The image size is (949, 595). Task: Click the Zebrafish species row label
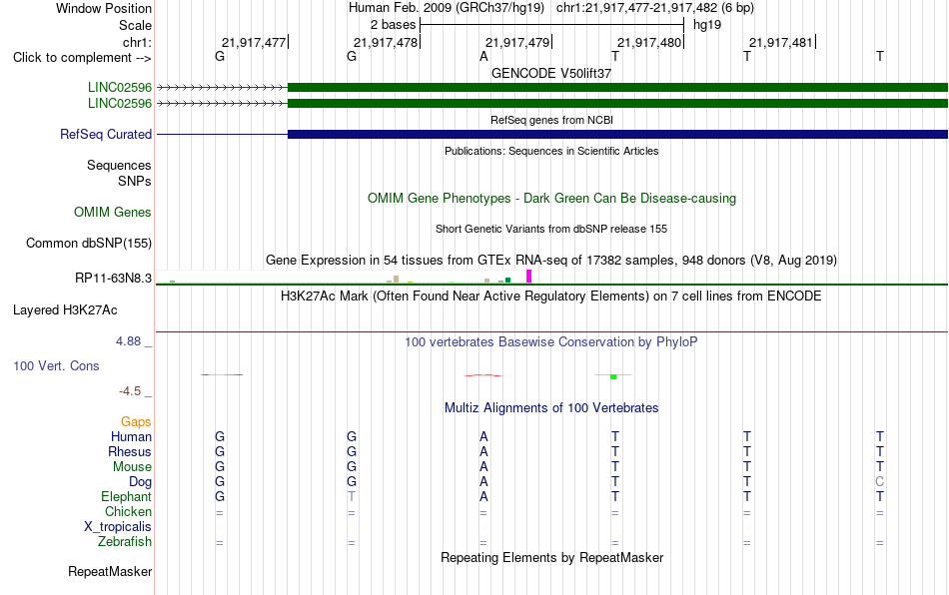[125, 541]
